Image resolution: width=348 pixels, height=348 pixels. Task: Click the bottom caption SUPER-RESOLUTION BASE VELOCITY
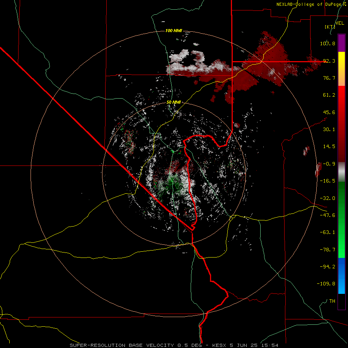pyautogui.click(x=122, y=345)
